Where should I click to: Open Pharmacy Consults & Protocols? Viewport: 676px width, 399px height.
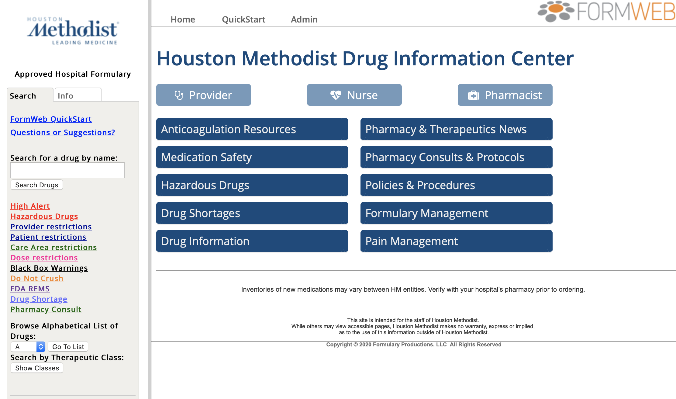(x=457, y=157)
